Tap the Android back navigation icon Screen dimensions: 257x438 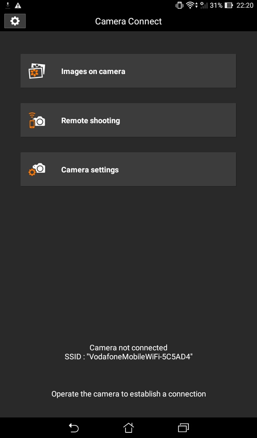(x=74, y=428)
